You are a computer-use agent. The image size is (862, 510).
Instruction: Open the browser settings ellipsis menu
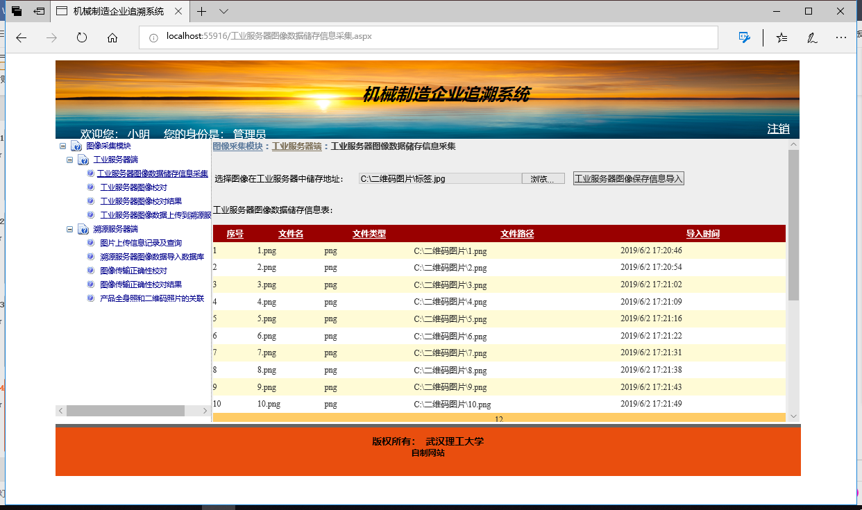pos(841,38)
